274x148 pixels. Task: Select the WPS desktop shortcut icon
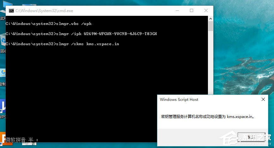click(3, 108)
